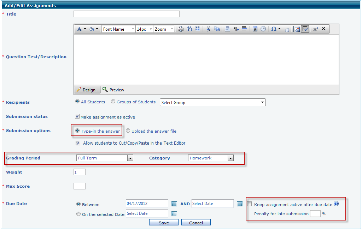Insert the current time with the clock icon
Image resolution: width=362 pixels, height=236 pixels.
coord(263,29)
